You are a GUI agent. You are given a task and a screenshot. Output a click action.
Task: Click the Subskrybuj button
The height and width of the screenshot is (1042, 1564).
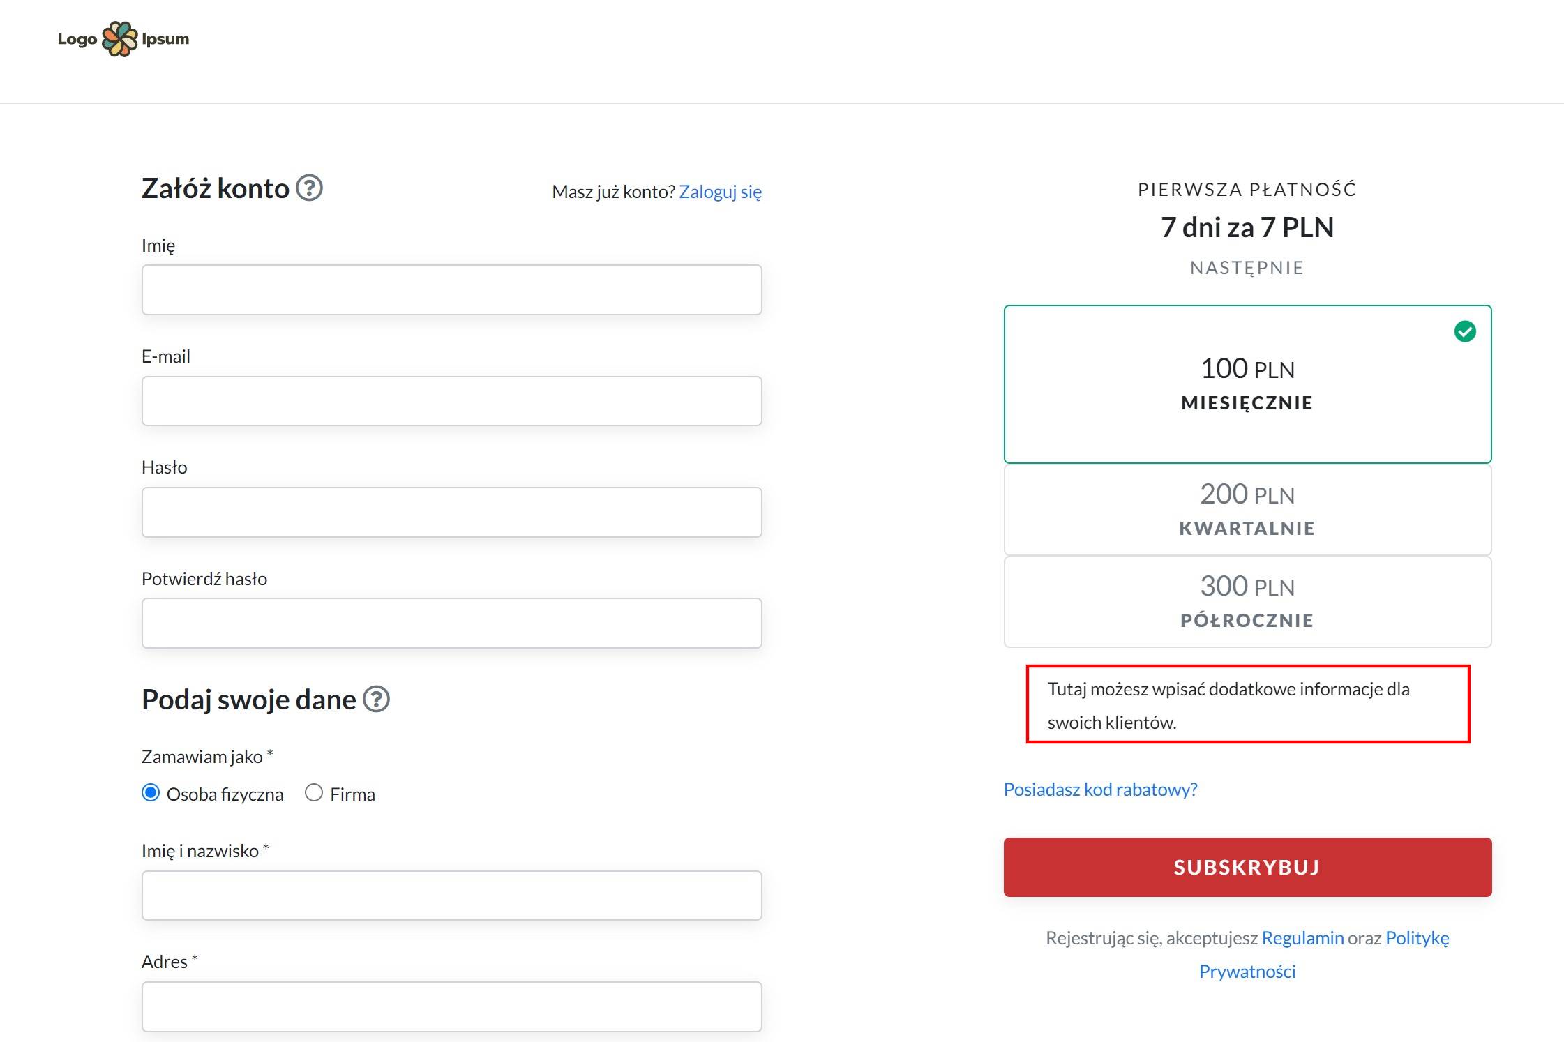click(x=1247, y=867)
